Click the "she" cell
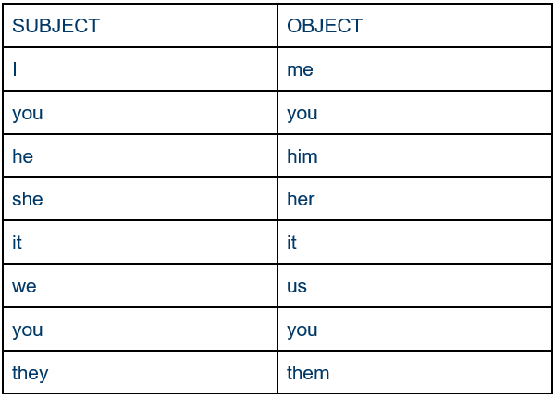555x397 pixels. tap(141, 199)
